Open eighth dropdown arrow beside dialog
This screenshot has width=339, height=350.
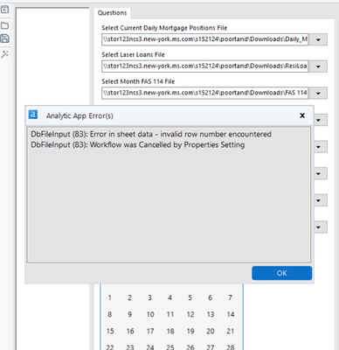point(321,227)
